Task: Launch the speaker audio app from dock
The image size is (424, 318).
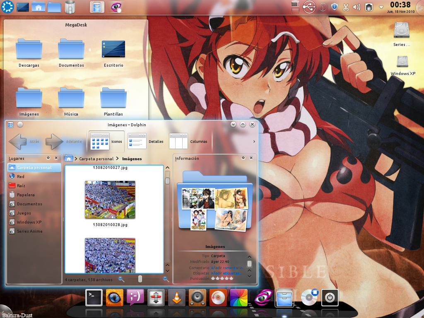Action: click(x=198, y=297)
